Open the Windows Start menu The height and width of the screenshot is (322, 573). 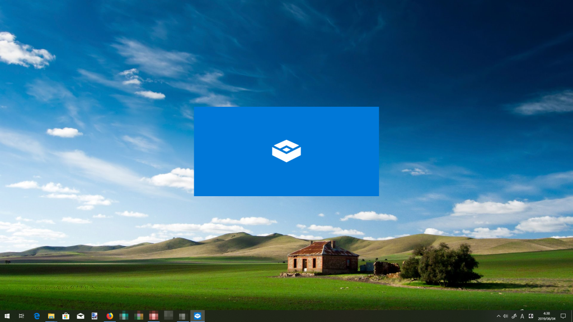click(7, 316)
